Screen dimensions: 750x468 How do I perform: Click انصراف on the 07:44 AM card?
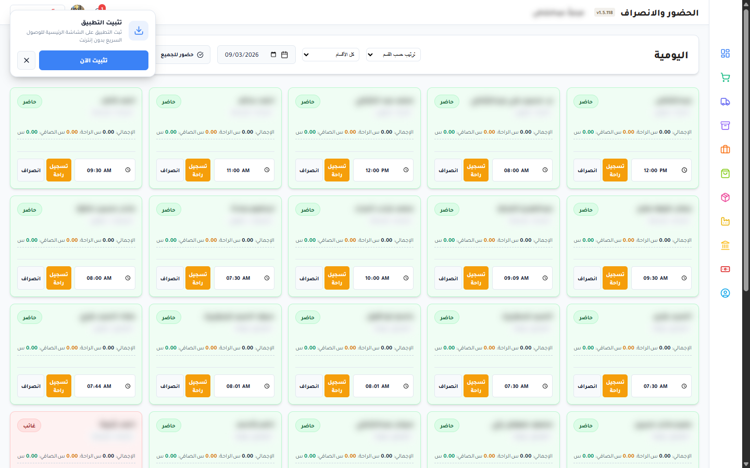coord(31,386)
